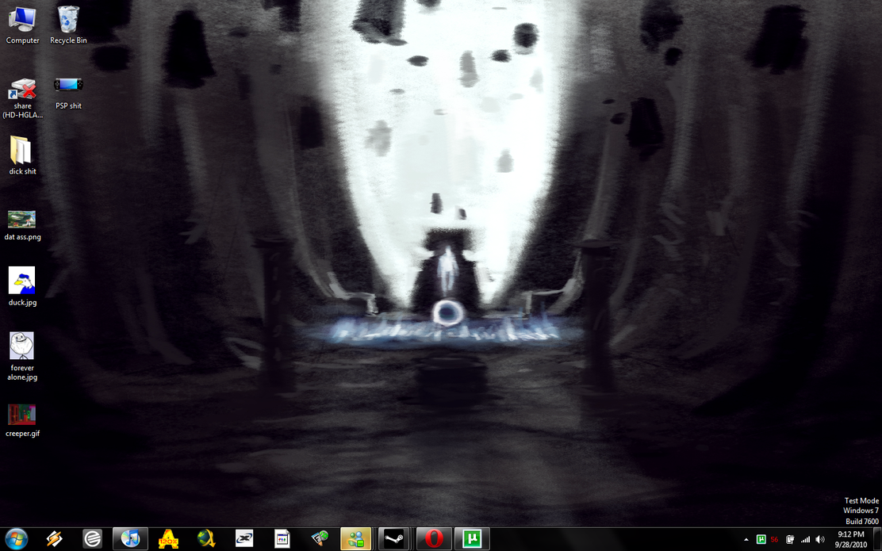Switch to Opera browser in taskbar
This screenshot has width=882, height=551.
pos(434,539)
